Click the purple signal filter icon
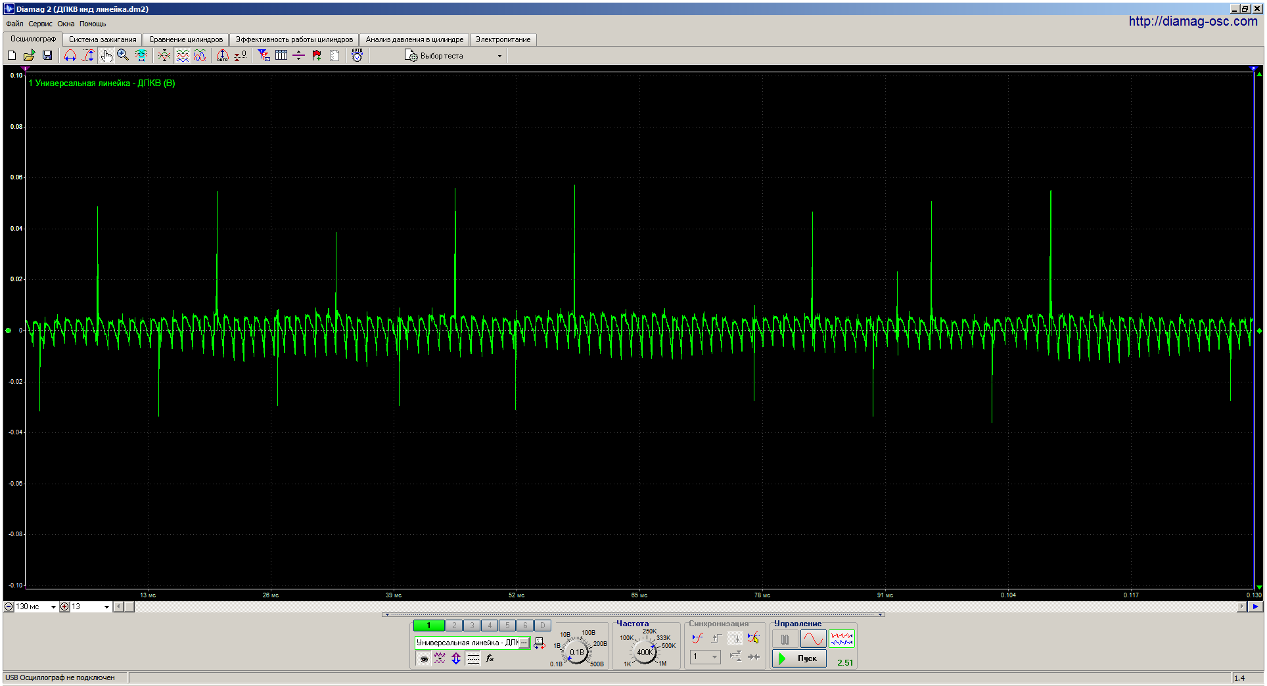Image resolution: width=1267 pixels, height=686 pixels. tap(440, 658)
